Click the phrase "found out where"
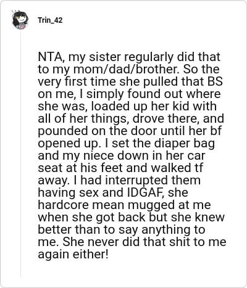 click(174, 94)
